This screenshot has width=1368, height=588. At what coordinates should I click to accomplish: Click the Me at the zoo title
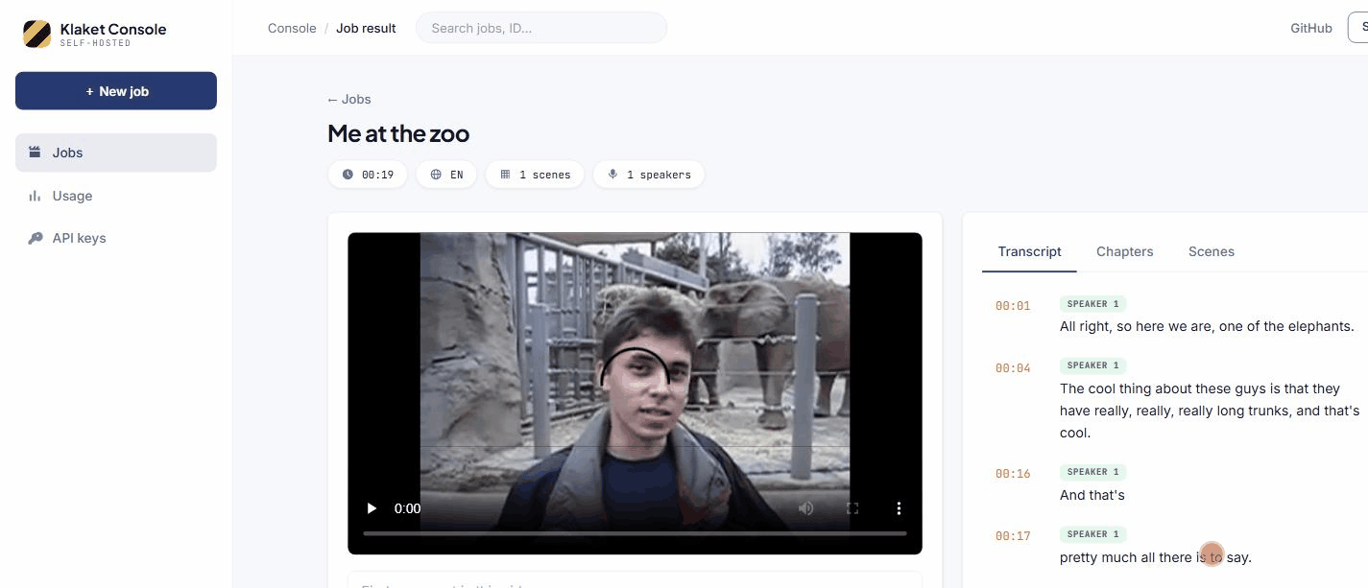point(398,133)
